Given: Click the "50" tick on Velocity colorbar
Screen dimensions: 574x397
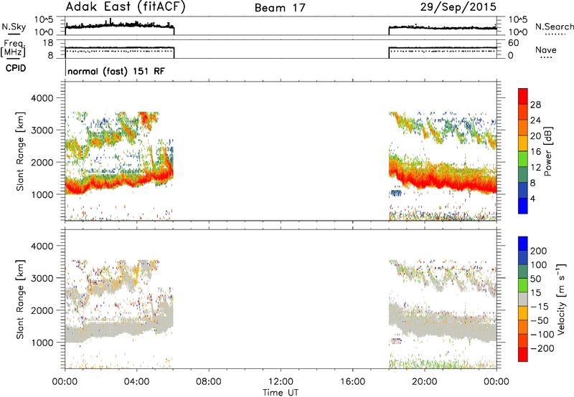Looking at the screenshot, I should (535, 279).
